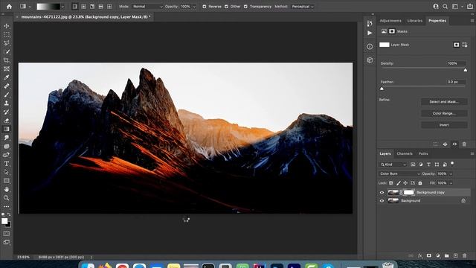Create new fill or adjustment layer icon
Image resolution: width=476 pixels, height=268 pixels.
click(438, 256)
